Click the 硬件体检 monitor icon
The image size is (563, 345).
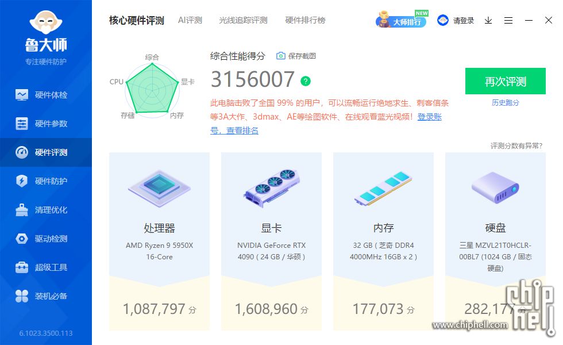click(22, 95)
